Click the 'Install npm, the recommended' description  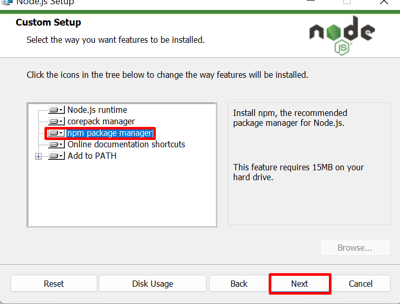290,118
